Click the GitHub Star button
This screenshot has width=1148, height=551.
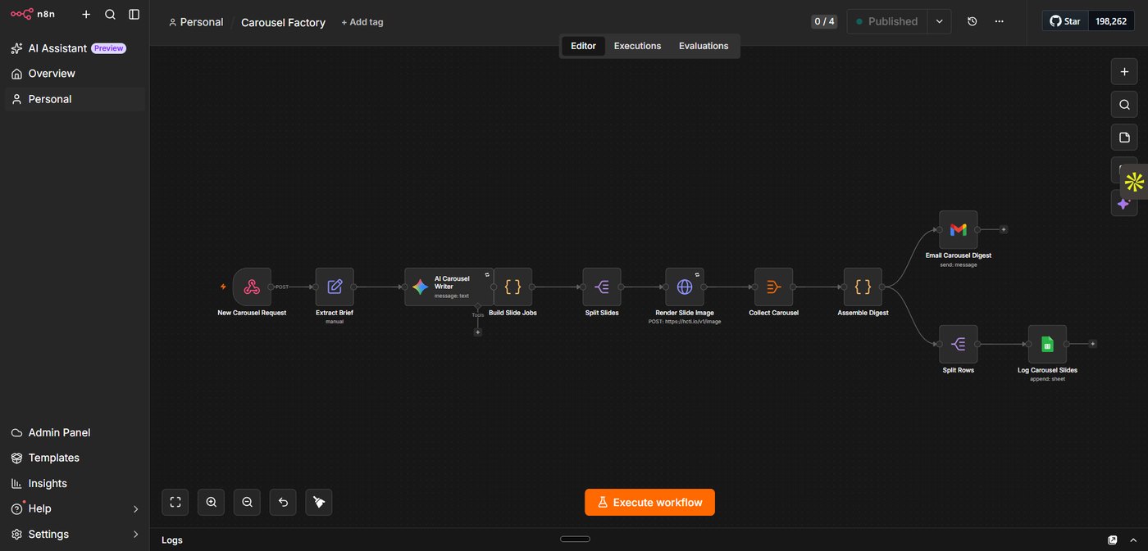(x=1065, y=21)
